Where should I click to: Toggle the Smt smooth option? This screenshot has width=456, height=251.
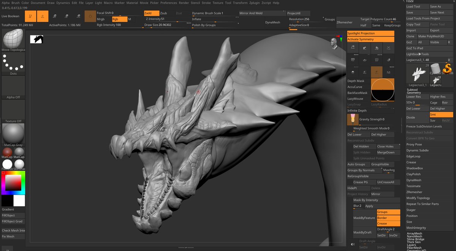pyautogui.click(x=441, y=115)
